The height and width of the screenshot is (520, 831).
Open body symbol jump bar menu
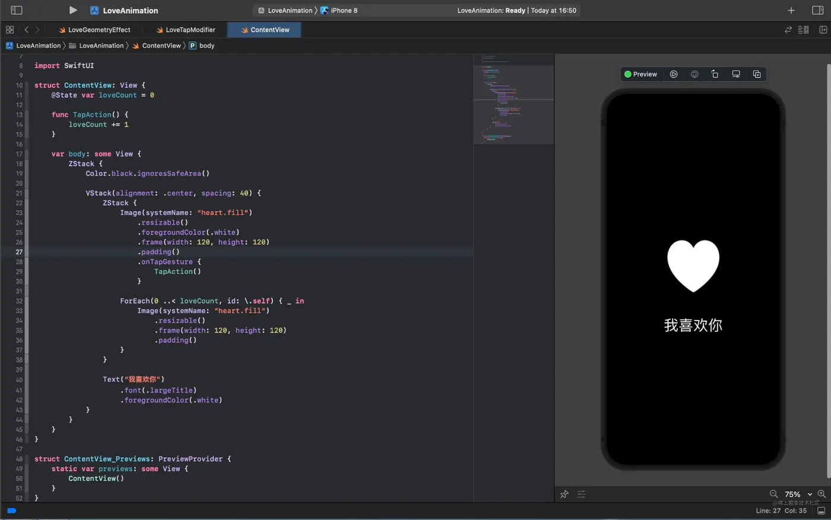(202, 46)
